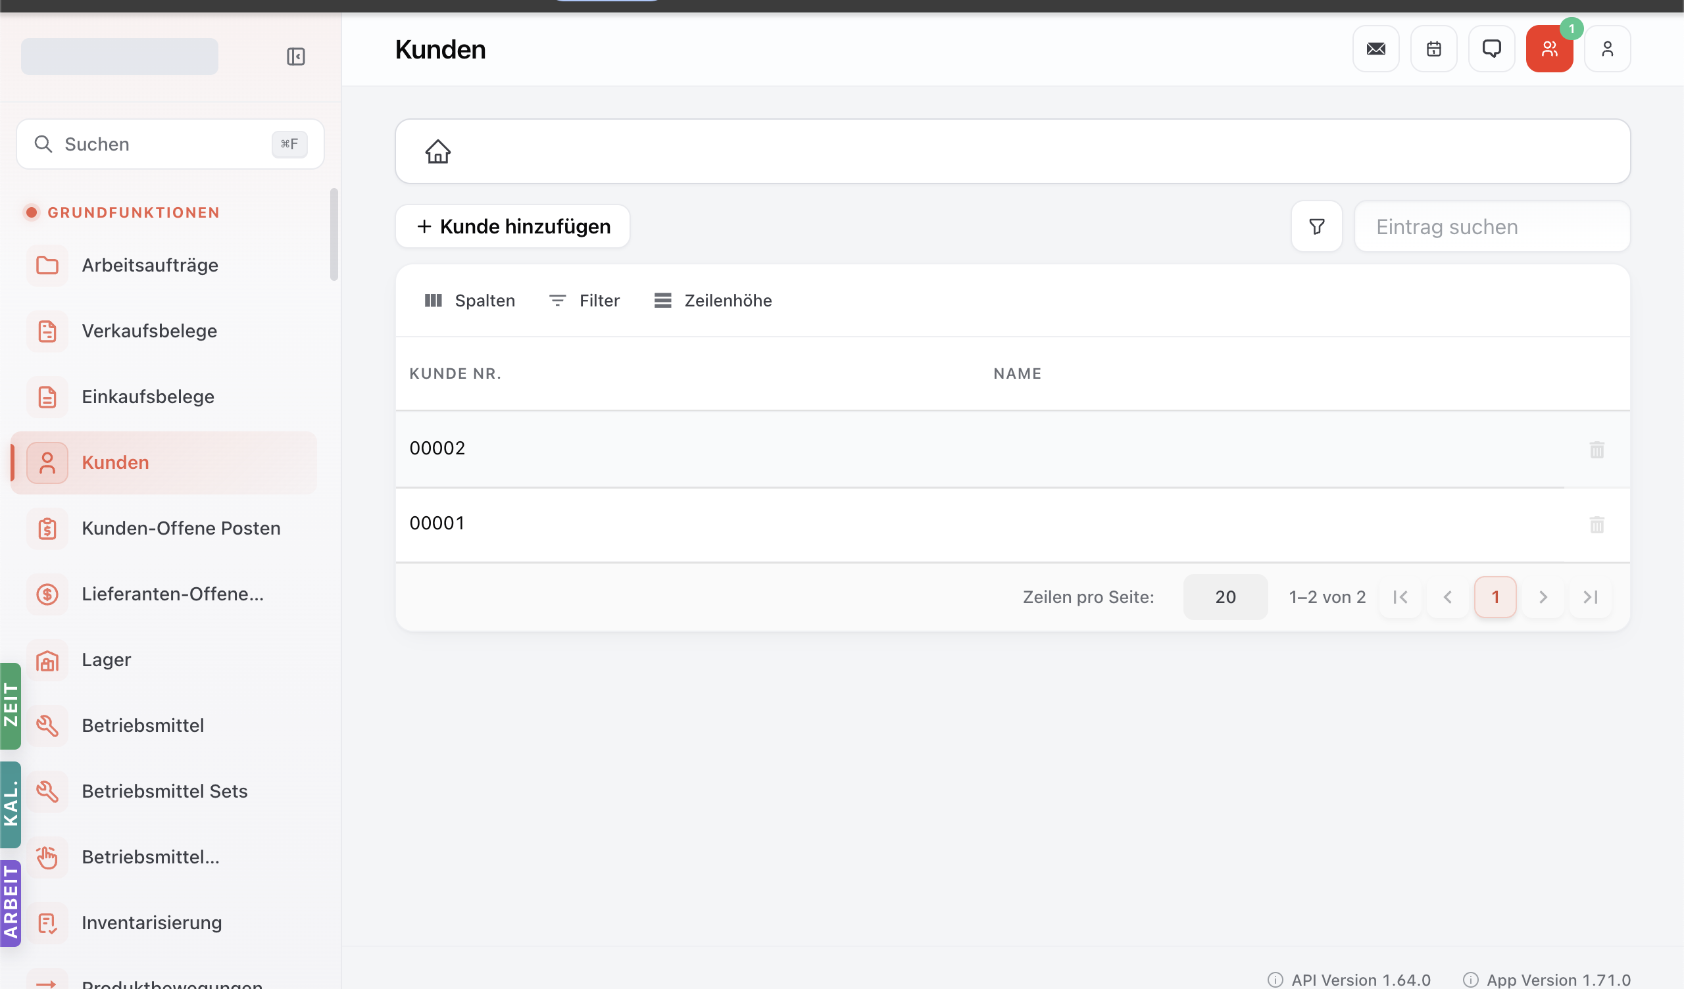Open the Spalten column settings
1684x989 pixels.
coord(470,301)
